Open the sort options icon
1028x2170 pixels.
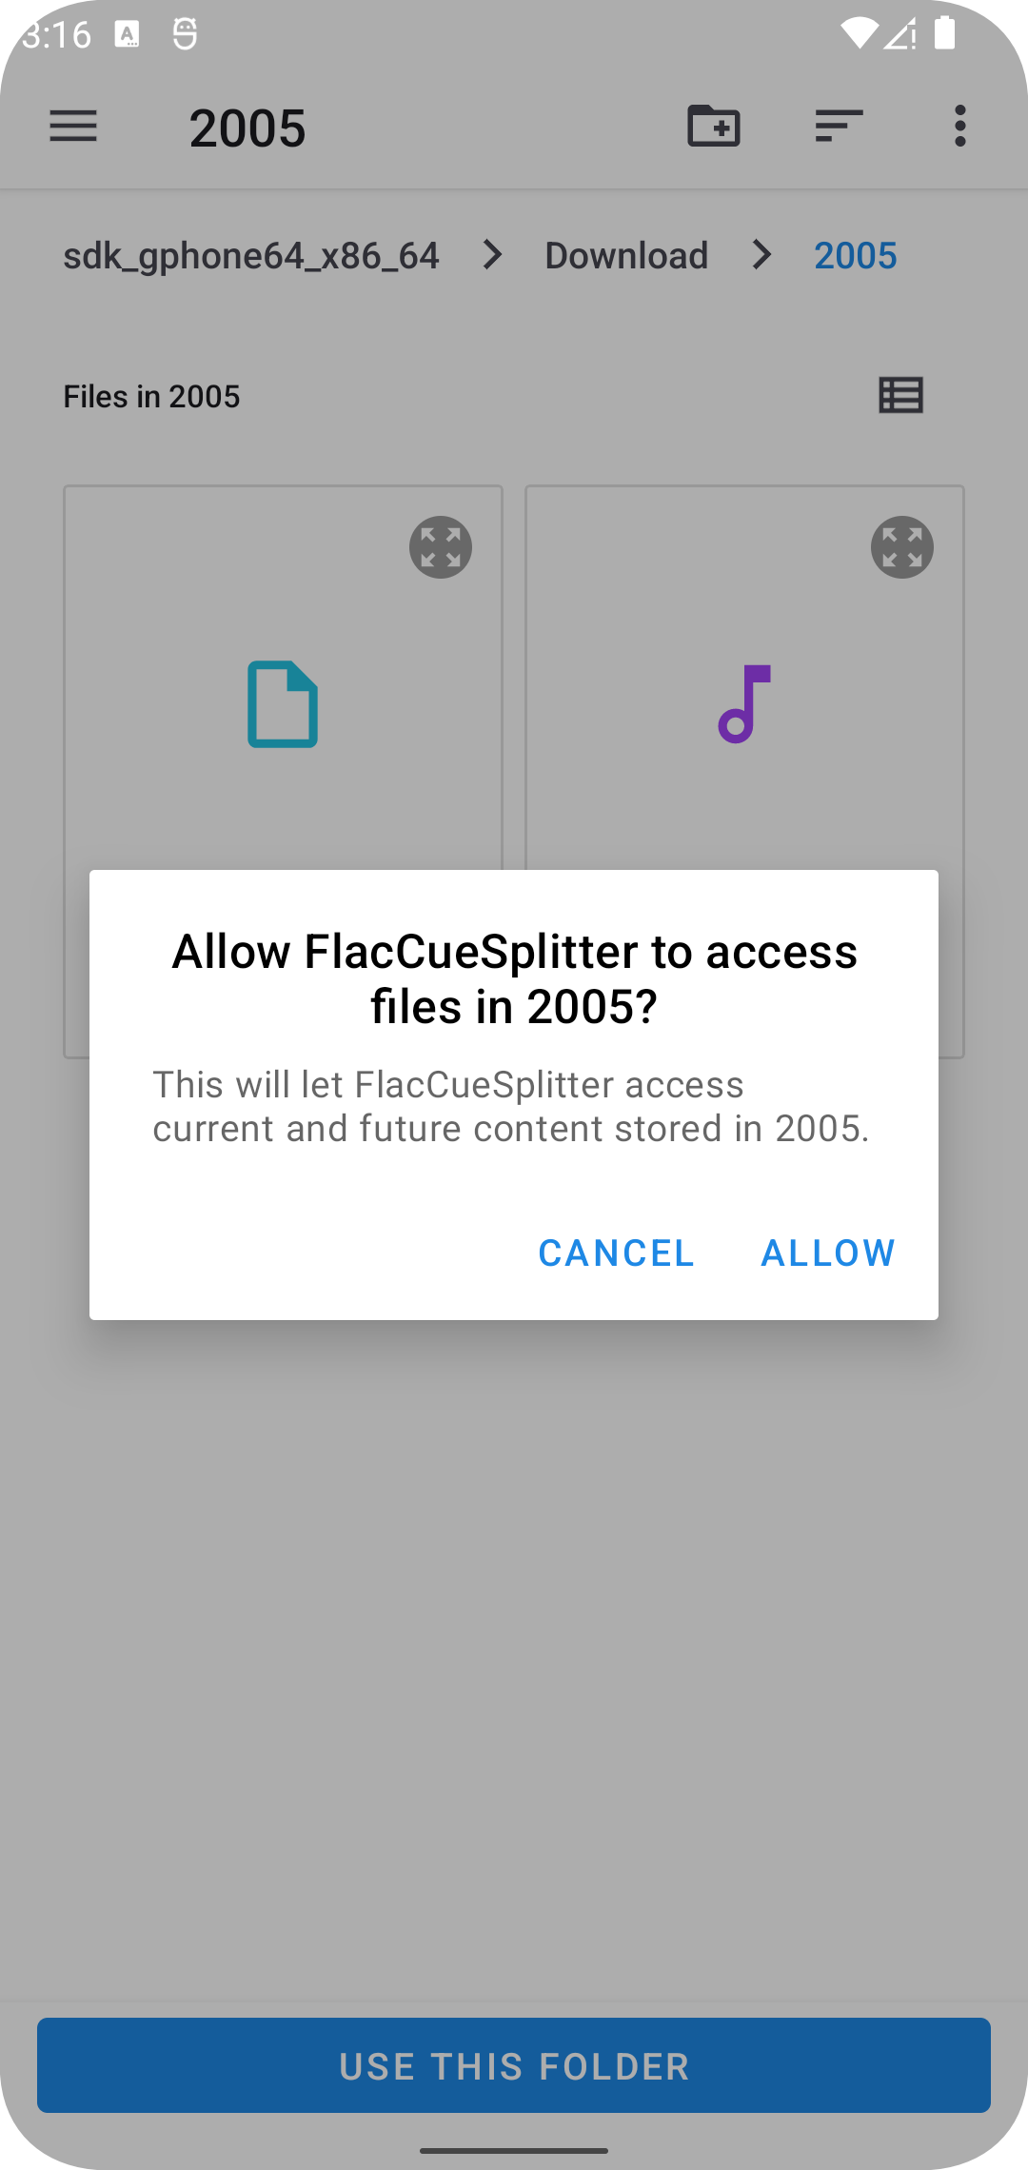839,126
